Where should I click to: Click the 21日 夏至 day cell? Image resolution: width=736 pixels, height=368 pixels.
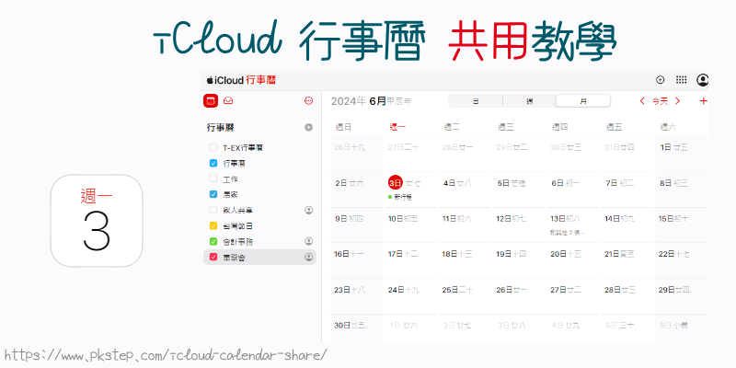point(627,260)
